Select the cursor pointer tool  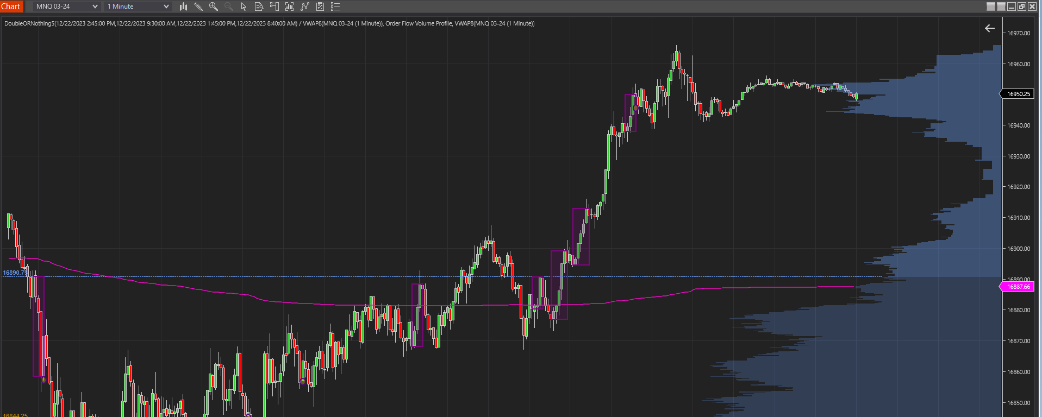pyautogui.click(x=244, y=7)
